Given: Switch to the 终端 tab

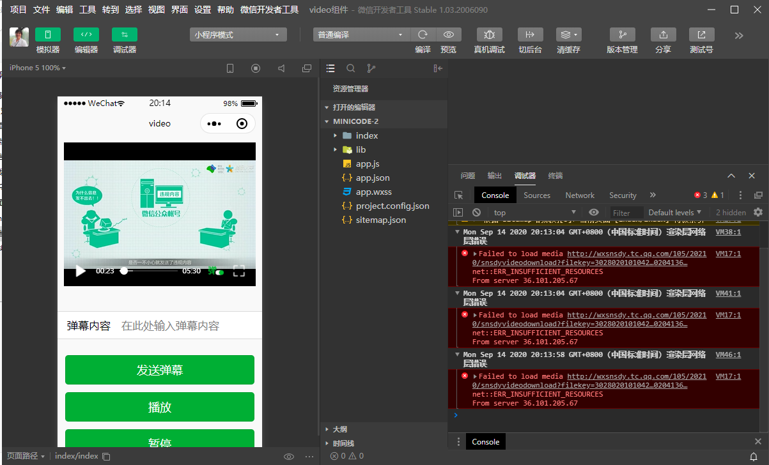Looking at the screenshot, I should click(x=555, y=176).
